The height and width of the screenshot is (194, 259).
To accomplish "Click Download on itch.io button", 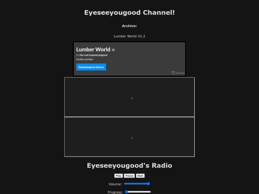I will pos(91,67).
